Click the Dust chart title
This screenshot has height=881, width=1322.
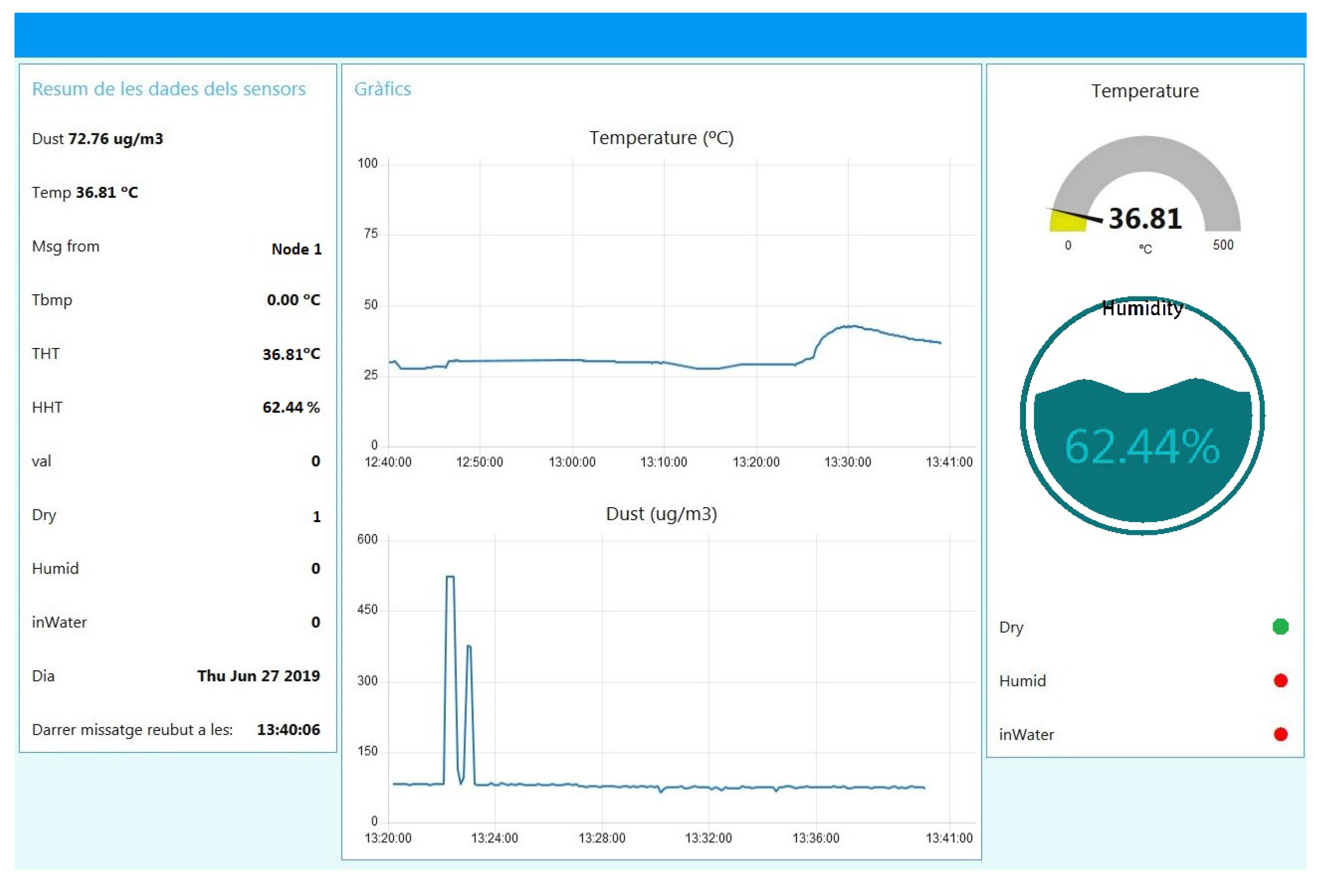tap(661, 514)
